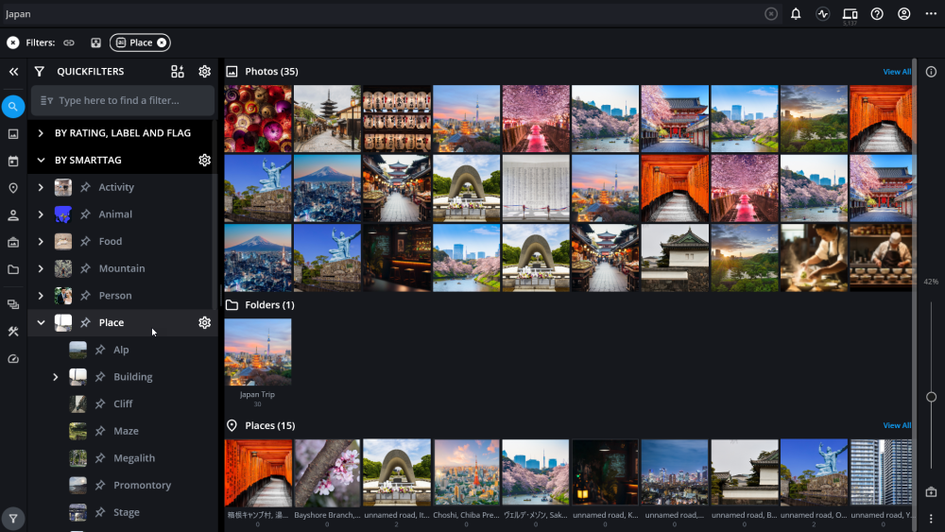Image resolution: width=945 pixels, height=532 pixels.
Task: Open the activity monitor icon
Action: point(822,14)
